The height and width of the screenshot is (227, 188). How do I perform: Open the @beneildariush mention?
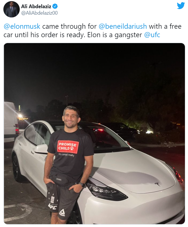[x=123, y=26]
